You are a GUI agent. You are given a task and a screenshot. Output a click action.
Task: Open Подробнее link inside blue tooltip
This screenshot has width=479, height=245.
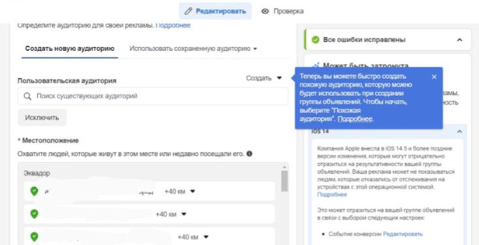[355, 119]
